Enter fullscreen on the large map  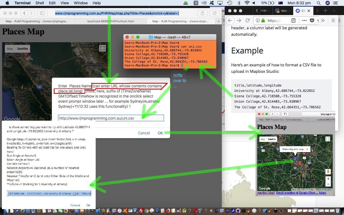click(102, 48)
